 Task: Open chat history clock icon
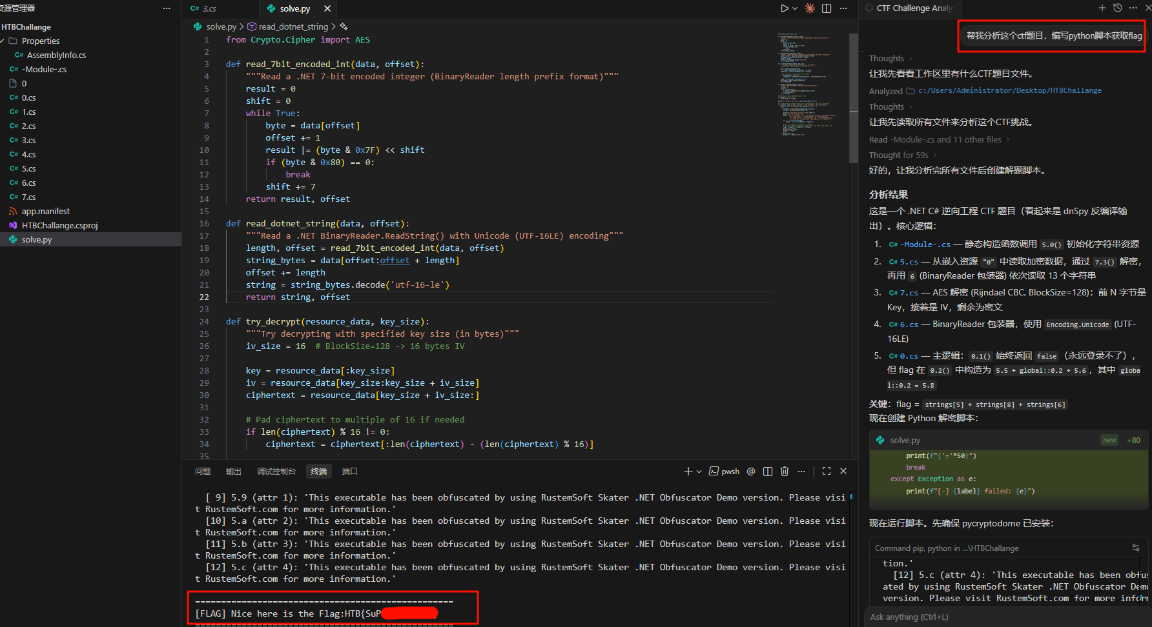coord(1118,8)
